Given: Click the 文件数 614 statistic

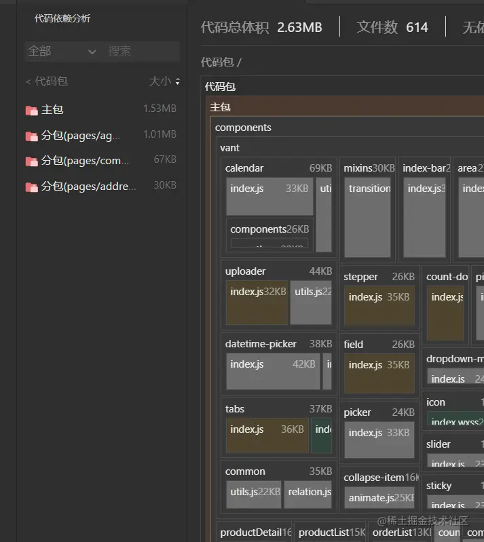Looking at the screenshot, I should [x=392, y=27].
